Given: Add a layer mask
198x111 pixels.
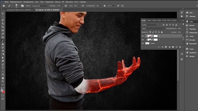Looking at the screenshot, I should pyautogui.click(x=166, y=47).
